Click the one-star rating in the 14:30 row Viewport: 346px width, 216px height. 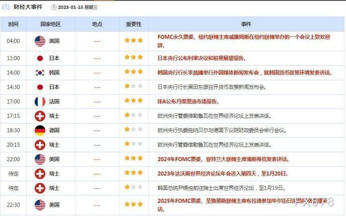coord(133,86)
